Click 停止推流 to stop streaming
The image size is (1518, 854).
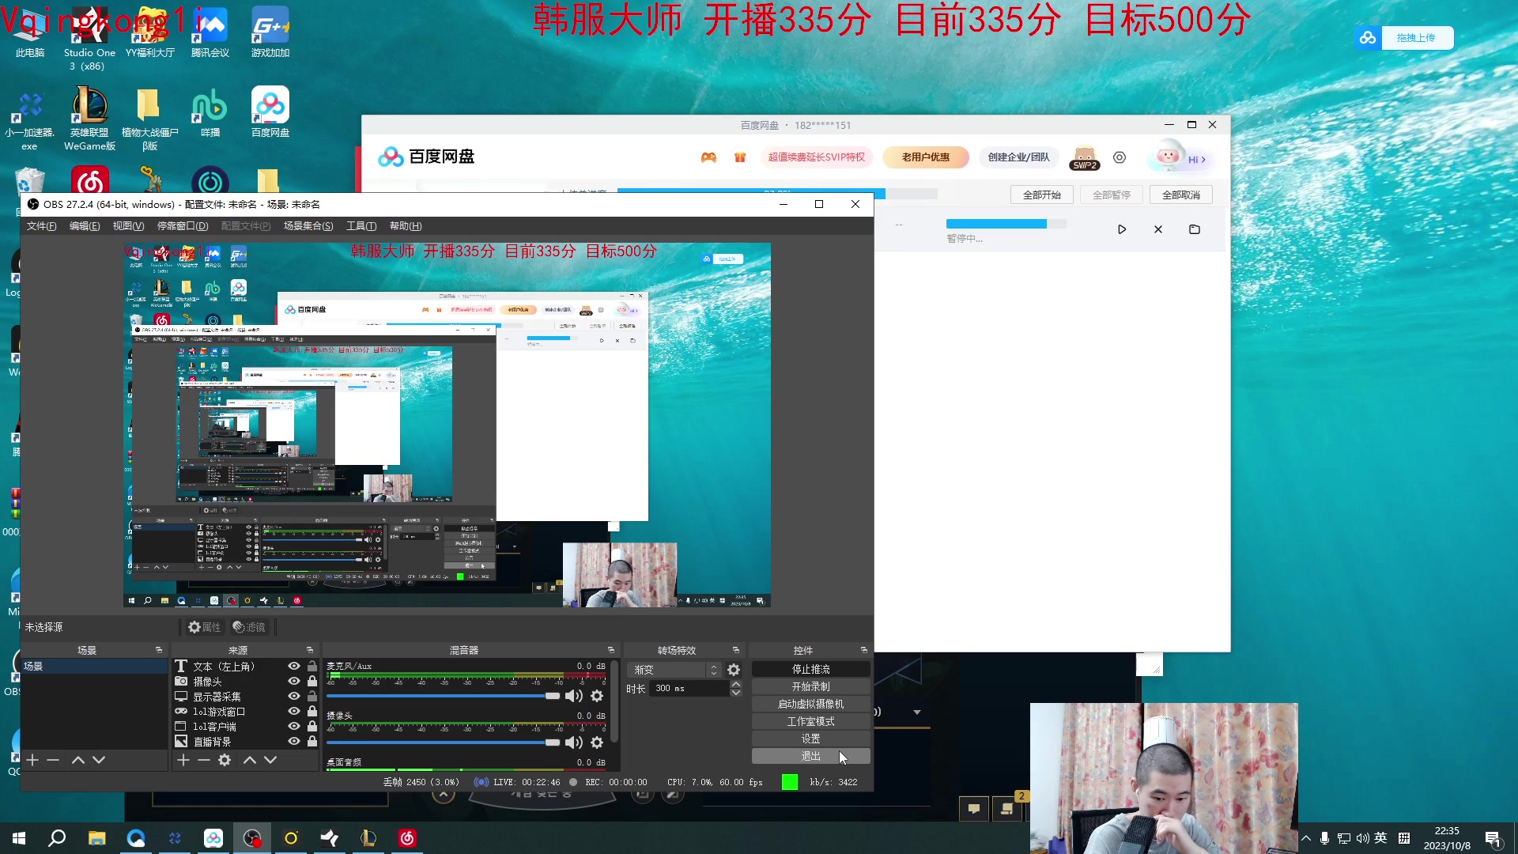point(811,670)
